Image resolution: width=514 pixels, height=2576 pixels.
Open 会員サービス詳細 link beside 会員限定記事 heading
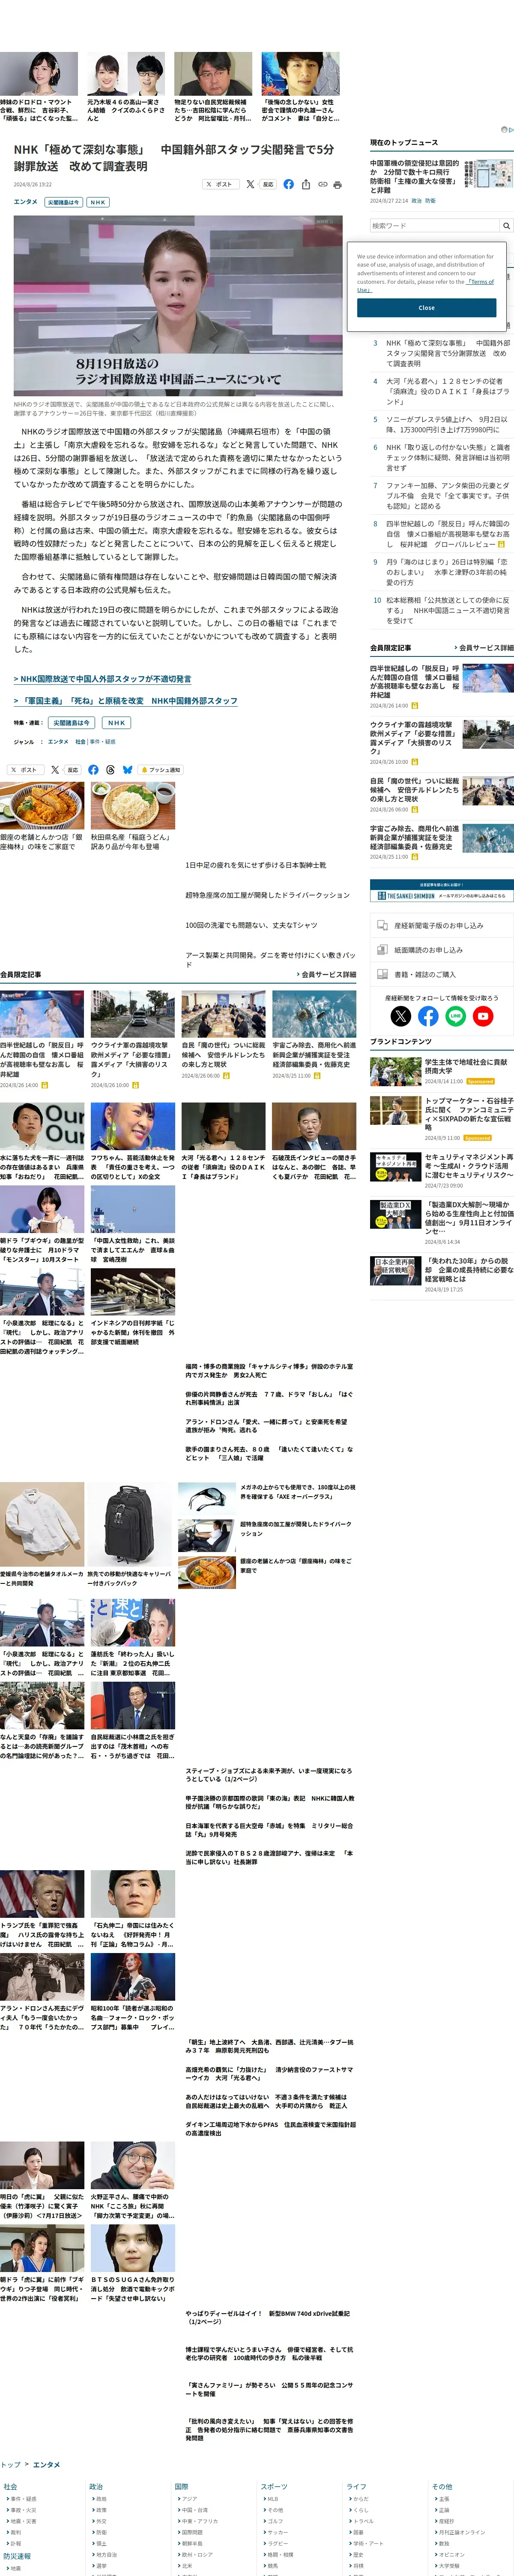tap(326, 974)
